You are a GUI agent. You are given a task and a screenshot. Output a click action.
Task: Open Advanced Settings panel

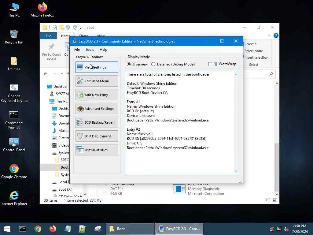point(97,109)
